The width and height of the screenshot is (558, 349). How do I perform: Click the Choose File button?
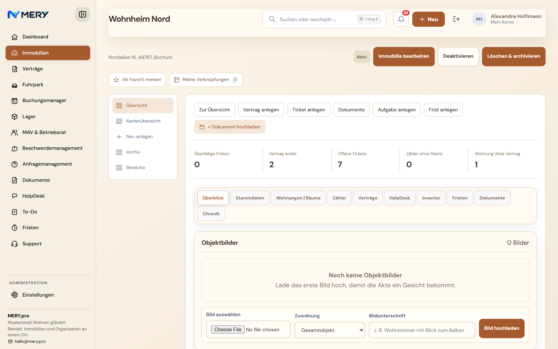[x=228, y=329]
